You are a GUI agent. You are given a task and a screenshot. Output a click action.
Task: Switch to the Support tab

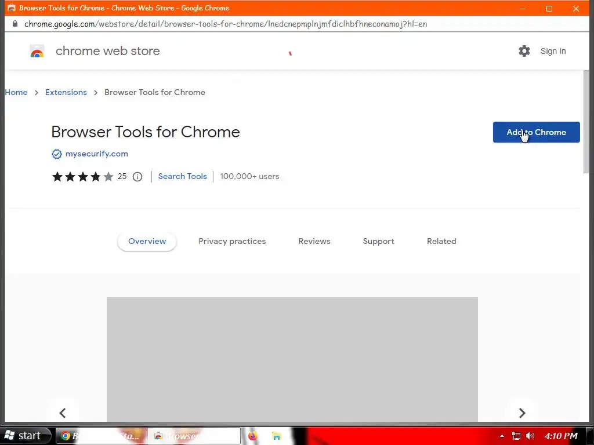tap(378, 242)
